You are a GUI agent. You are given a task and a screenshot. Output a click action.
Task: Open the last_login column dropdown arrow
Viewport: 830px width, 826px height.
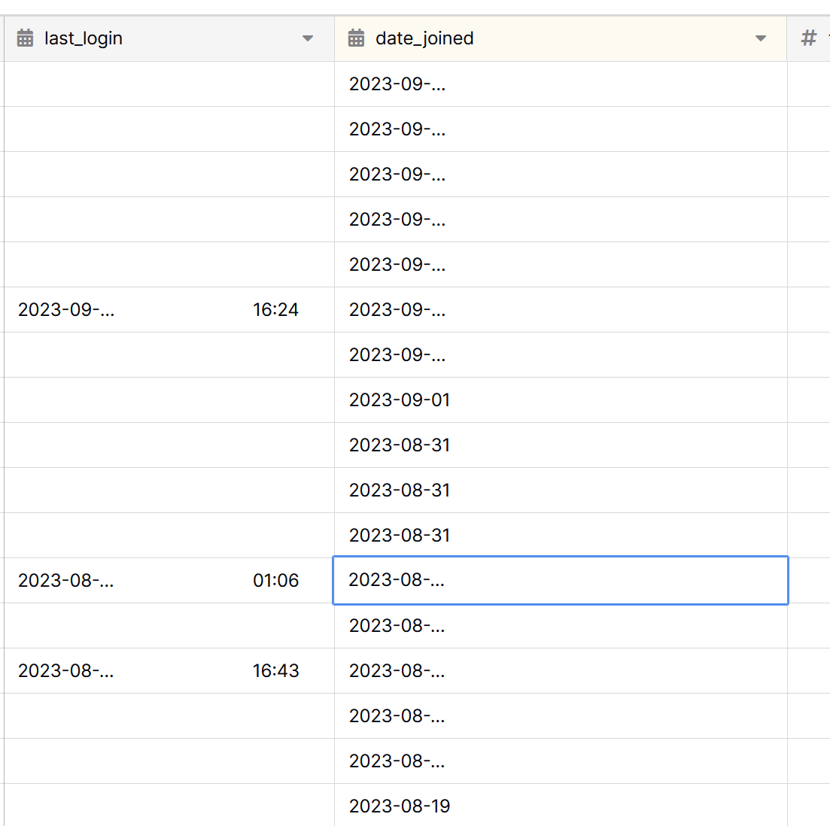click(308, 38)
